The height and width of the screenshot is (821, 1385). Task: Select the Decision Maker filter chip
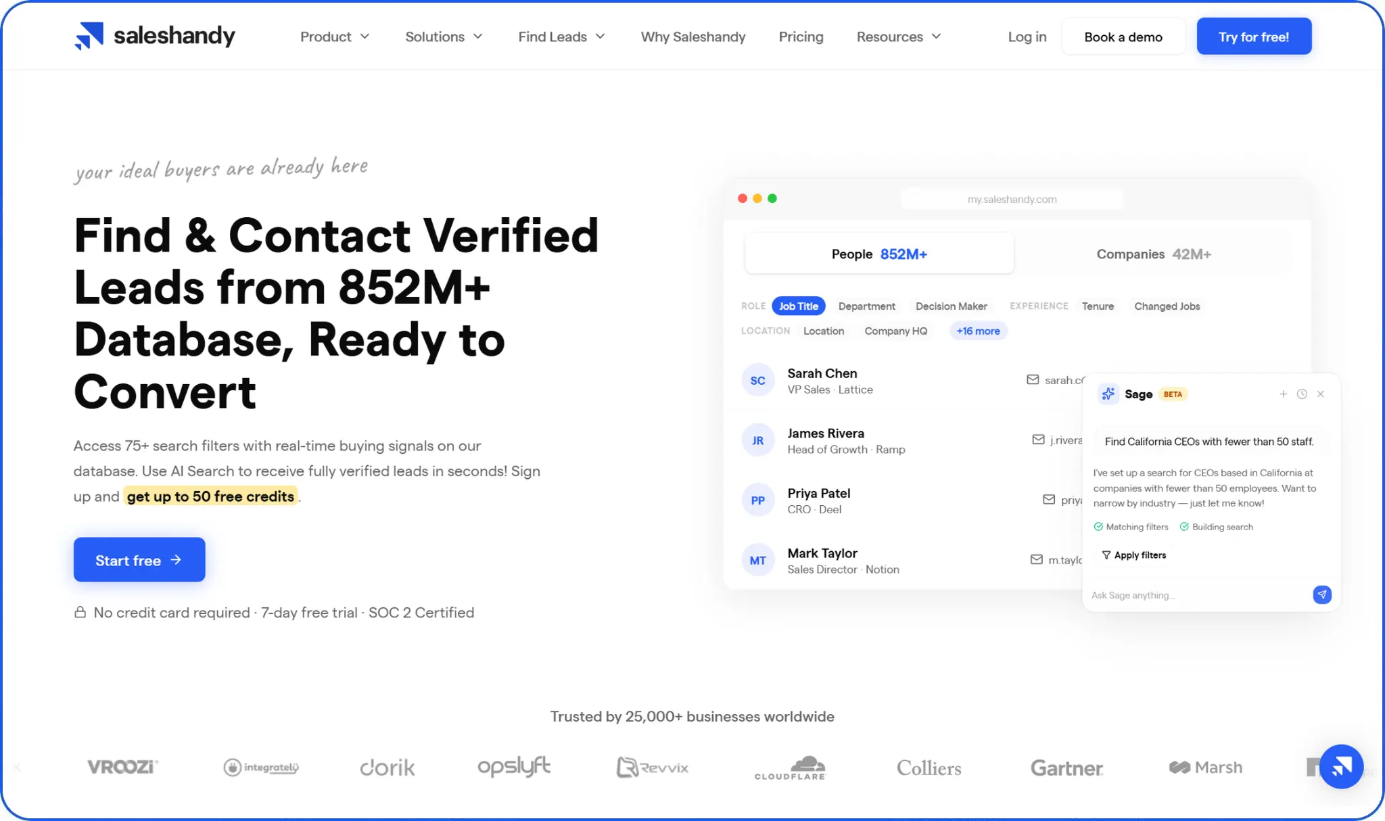click(951, 306)
